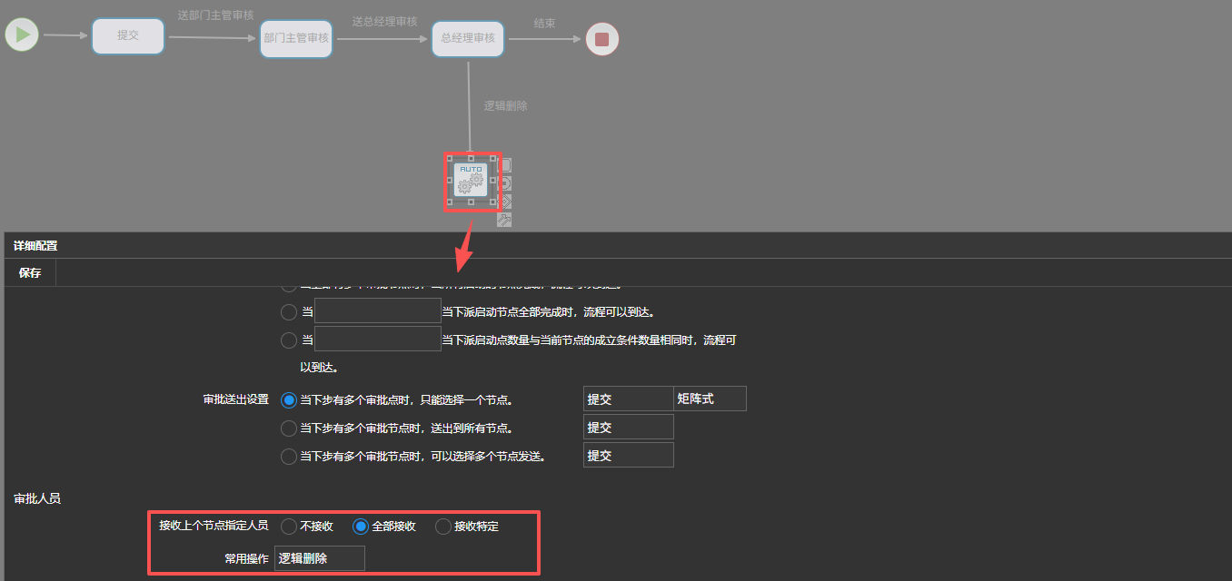Click the diamond gateway icon beside AUTO node
This screenshot has width=1232, height=581.
(x=506, y=201)
